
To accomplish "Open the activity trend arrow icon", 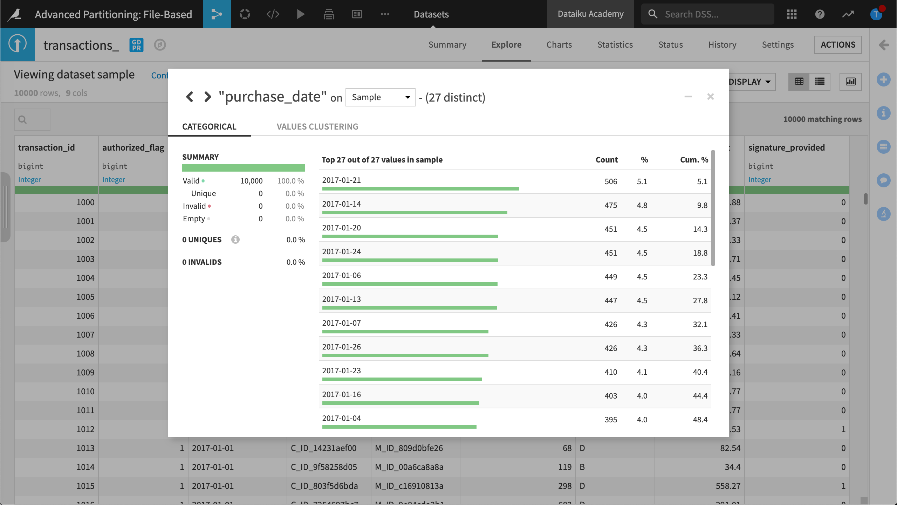I will pos(848,14).
